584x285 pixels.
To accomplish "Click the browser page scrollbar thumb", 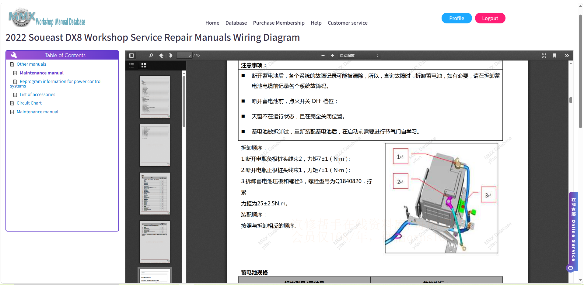I will point(581,71).
